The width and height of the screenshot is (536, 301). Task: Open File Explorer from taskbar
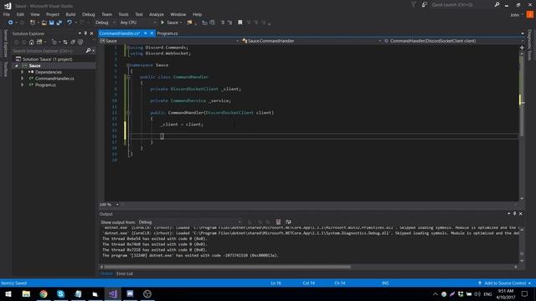pyautogui.click(x=26, y=293)
